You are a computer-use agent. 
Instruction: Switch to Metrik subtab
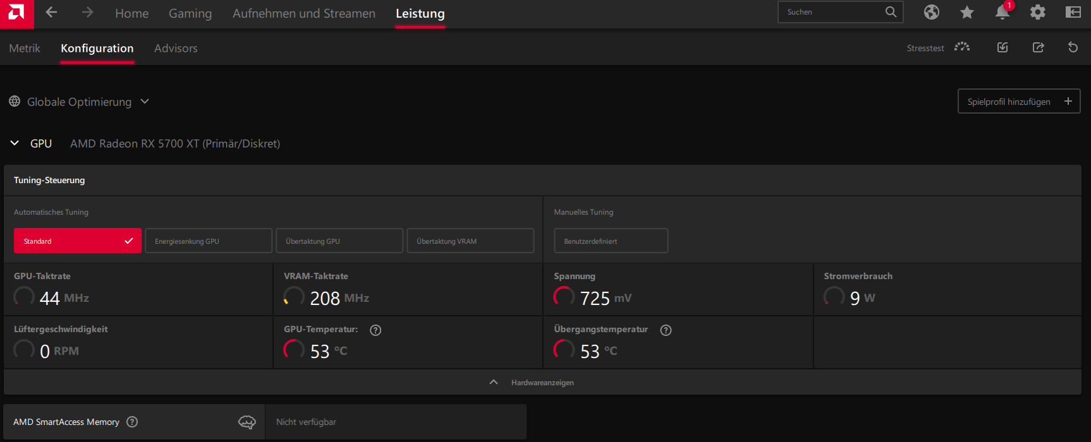click(x=25, y=48)
